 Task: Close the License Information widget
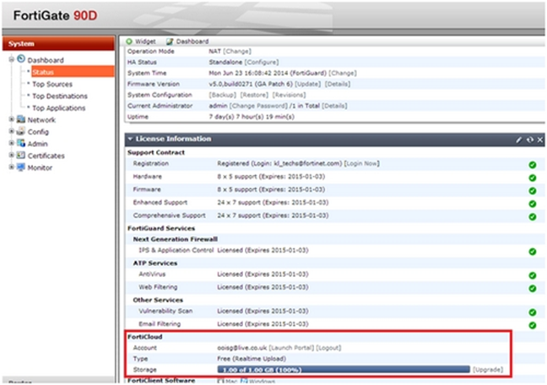pos(540,139)
